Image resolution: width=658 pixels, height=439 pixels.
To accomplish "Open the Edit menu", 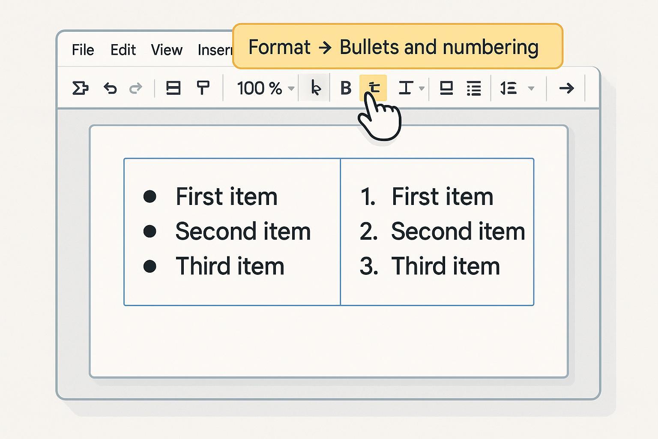I will click(x=123, y=50).
